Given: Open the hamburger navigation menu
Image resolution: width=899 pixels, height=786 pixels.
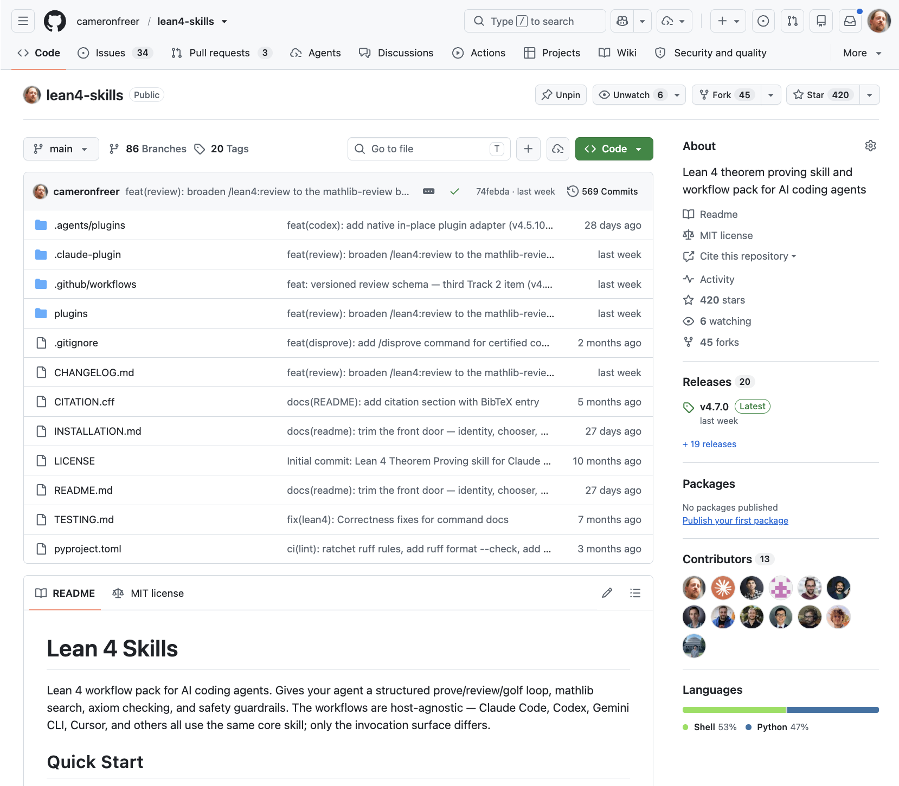Looking at the screenshot, I should coord(23,21).
